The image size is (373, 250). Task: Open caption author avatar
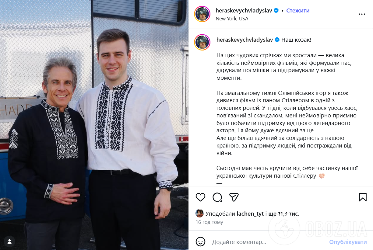pos(202,42)
